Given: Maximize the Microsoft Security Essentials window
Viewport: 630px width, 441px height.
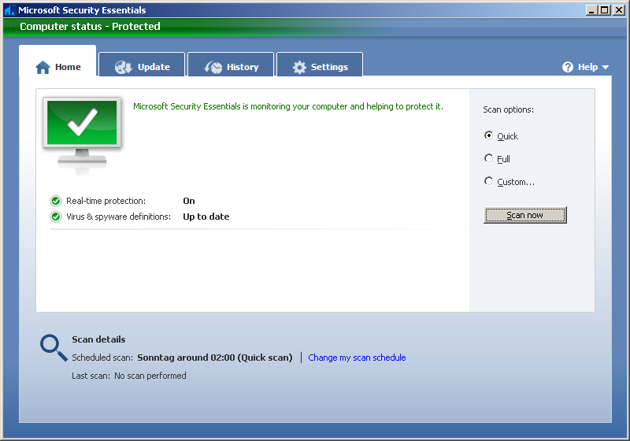Looking at the screenshot, I should coord(604,10).
